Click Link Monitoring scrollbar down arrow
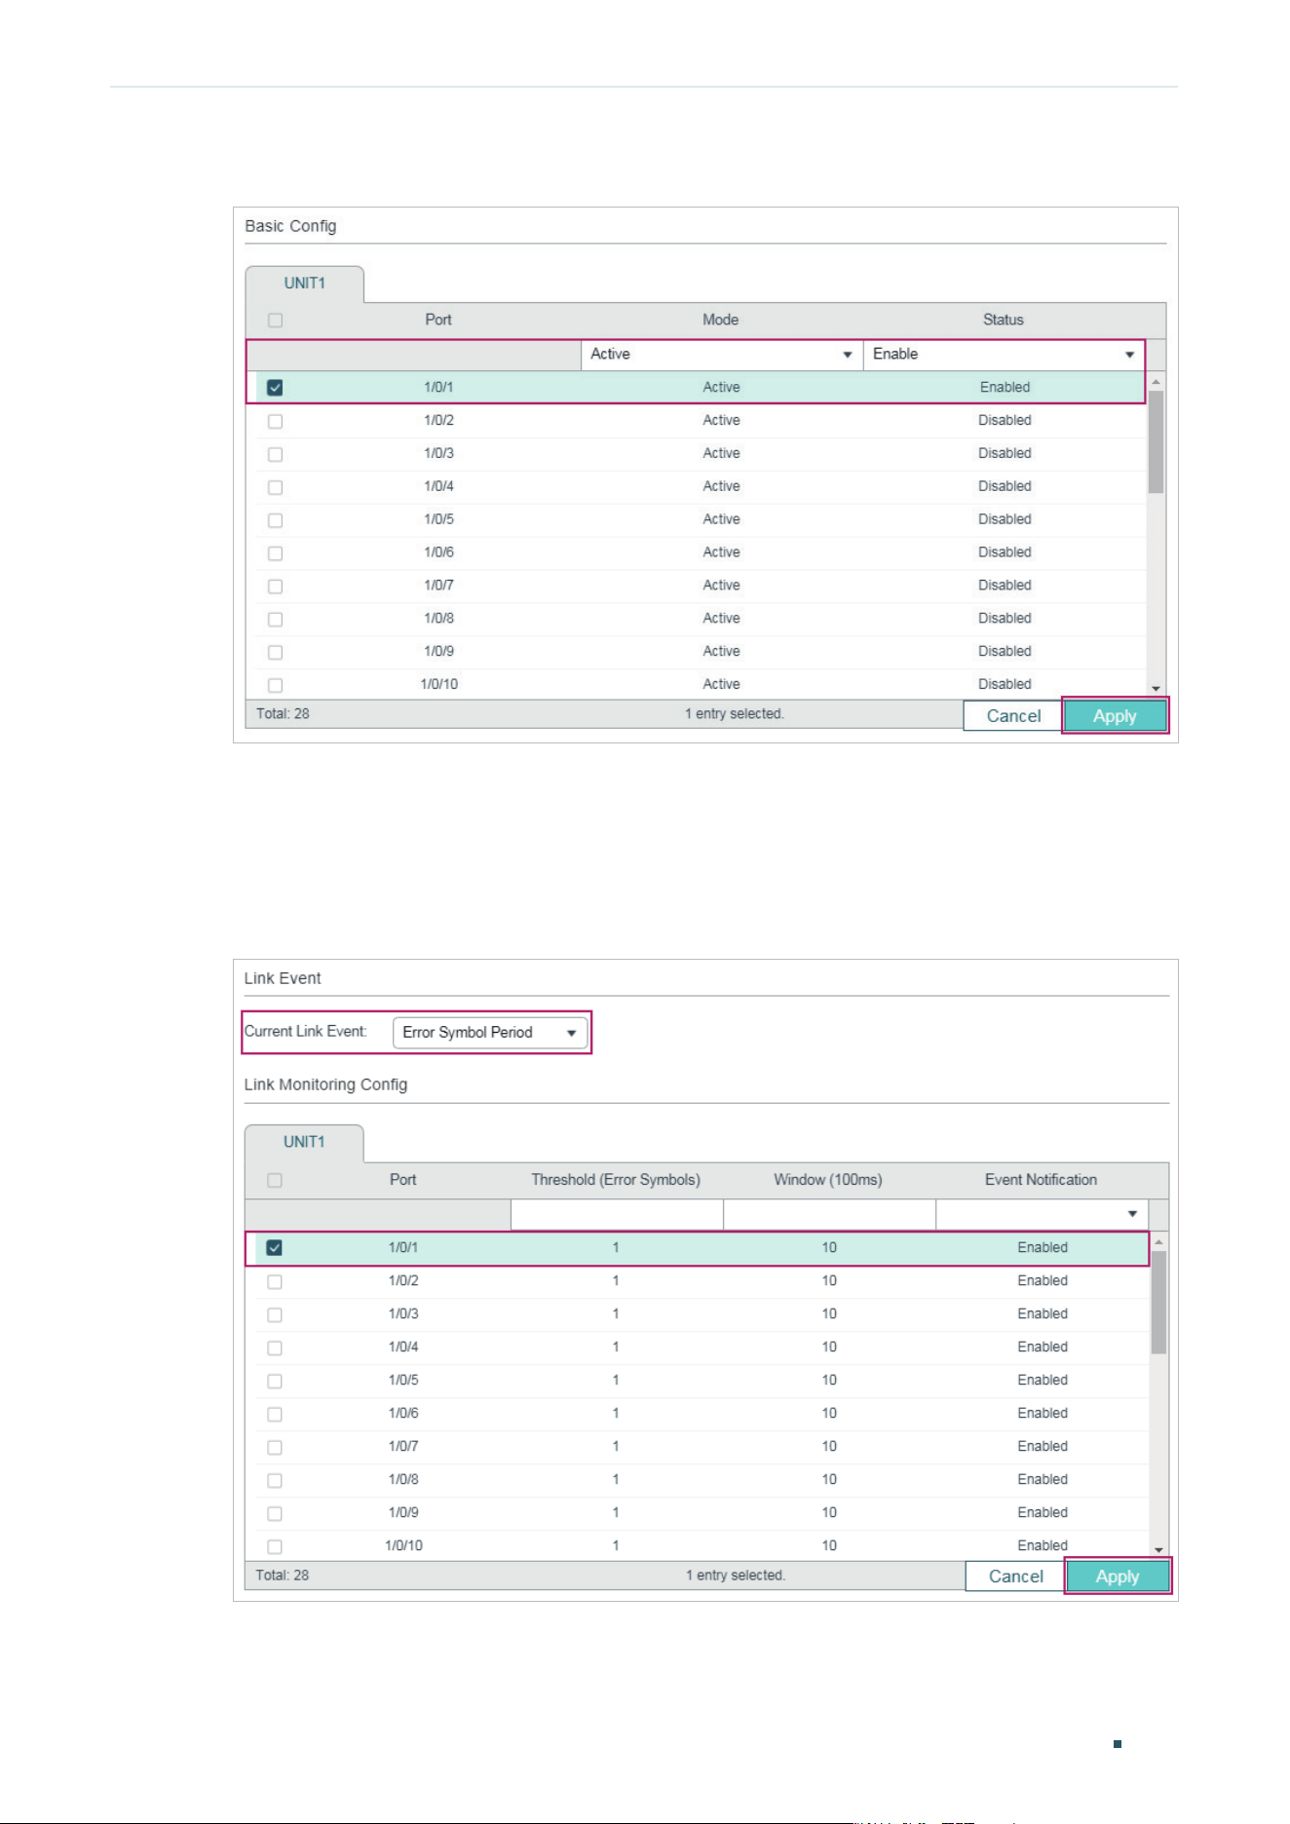Screen dimensions: 1290x1824 point(1158,1550)
